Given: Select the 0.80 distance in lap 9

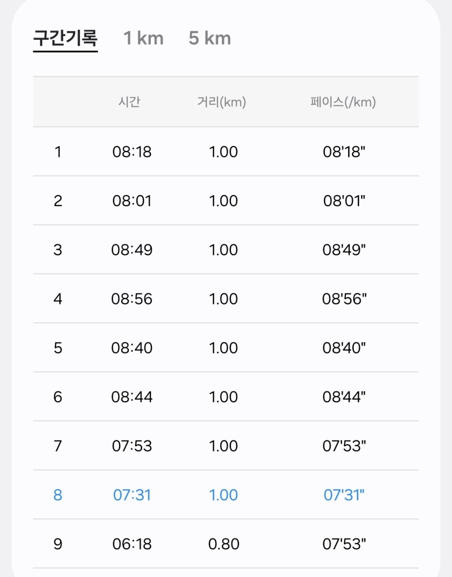Looking at the screenshot, I should coord(224,544).
